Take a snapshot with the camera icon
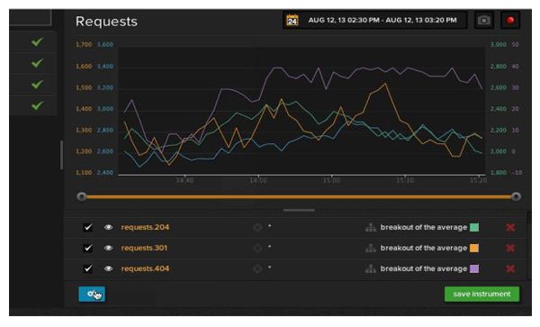This screenshot has width=540, height=327. point(484,21)
